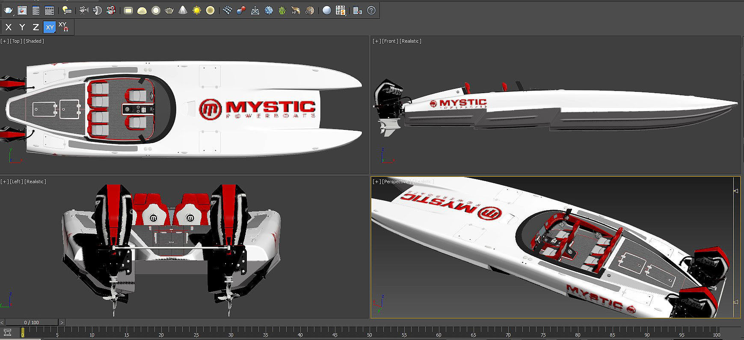Open the [Perspective] point-of-view menu
This screenshot has width=744, height=340.
point(396,182)
